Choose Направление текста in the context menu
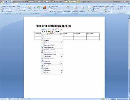The image size is (130, 100). coord(52,52)
